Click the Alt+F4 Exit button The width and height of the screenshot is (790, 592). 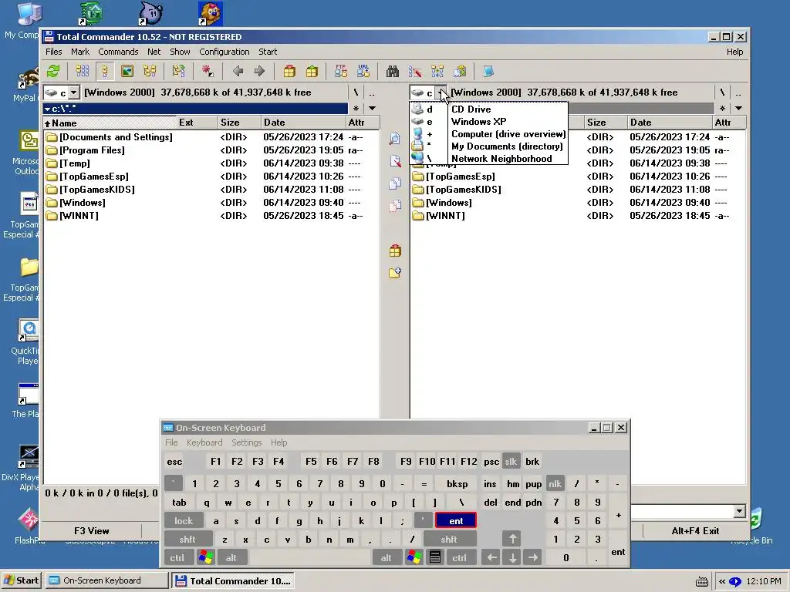(x=695, y=530)
